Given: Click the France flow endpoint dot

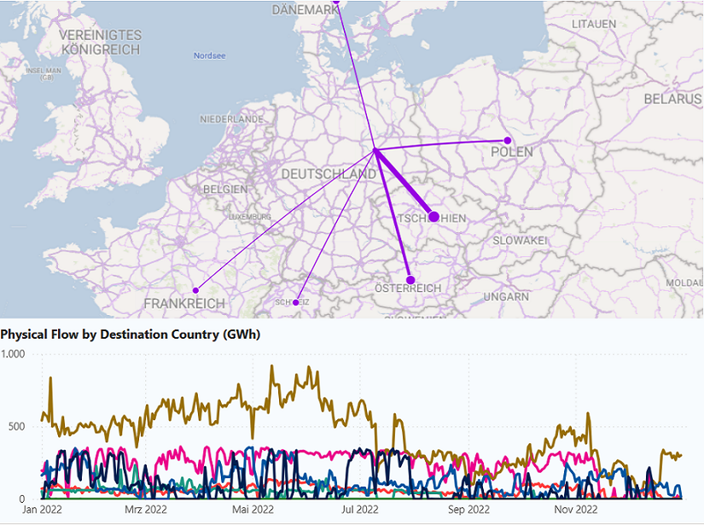Looking at the screenshot, I should (x=195, y=290).
